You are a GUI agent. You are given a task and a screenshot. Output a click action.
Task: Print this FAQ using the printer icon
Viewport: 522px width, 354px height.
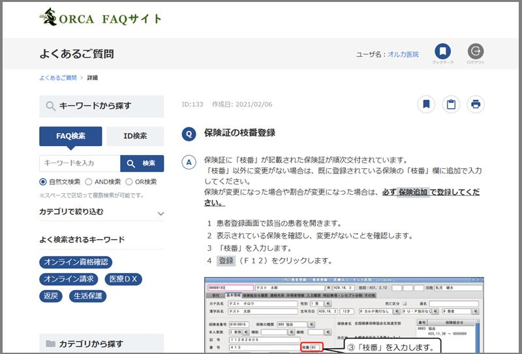tap(476, 104)
